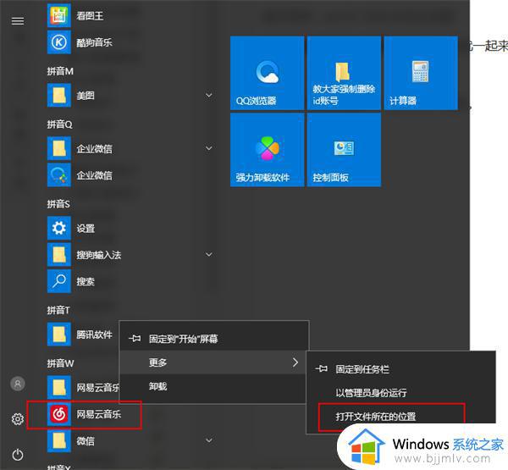Viewport: 508px width, 470px height.
Task: Open the hamburger menu at top left
Action: point(18,21)
